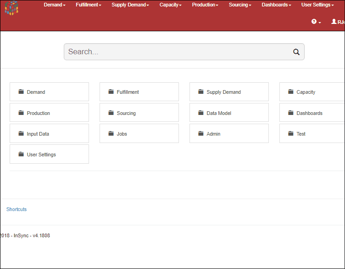The image size is (345, 269).
Task: Open the Supply Demand dropdown
Action: (130, 5)
